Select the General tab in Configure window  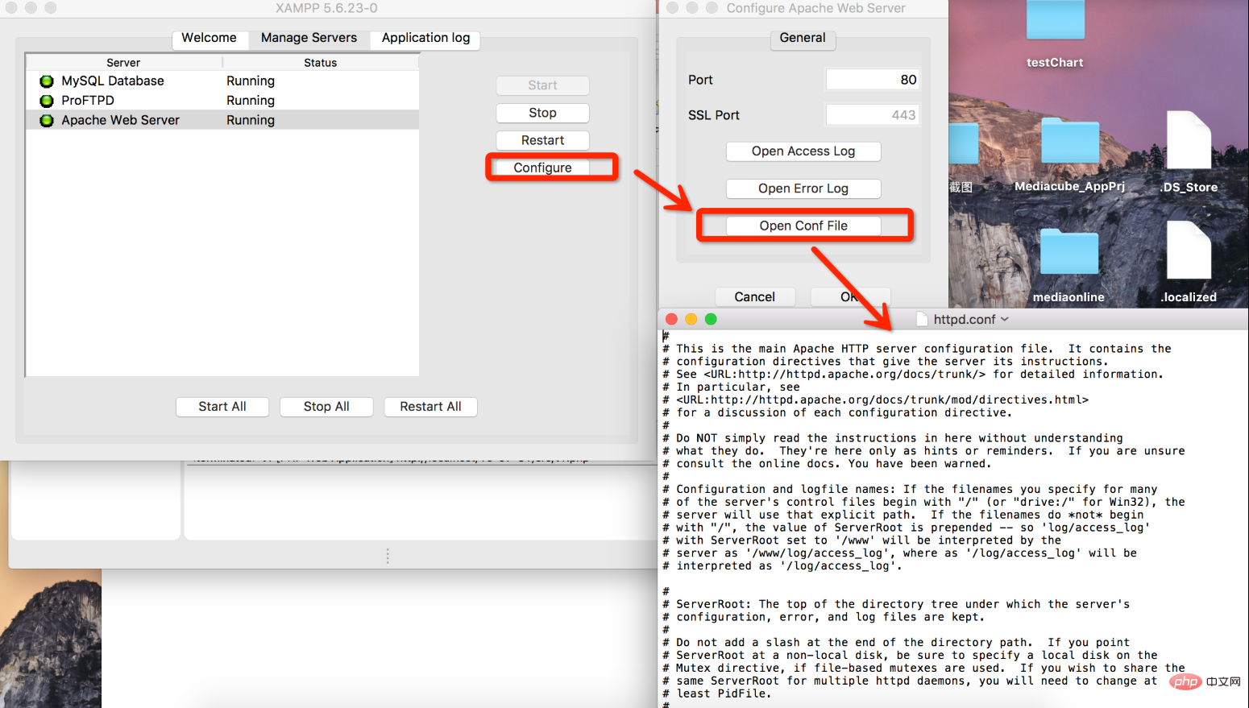tap(803, 38)
